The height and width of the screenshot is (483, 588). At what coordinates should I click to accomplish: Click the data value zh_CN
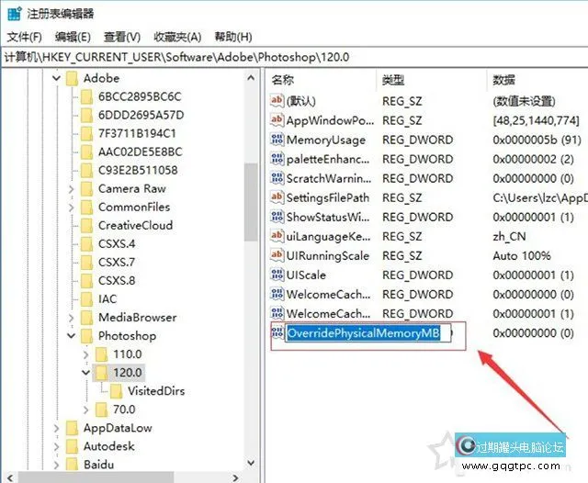click(509, 236)
